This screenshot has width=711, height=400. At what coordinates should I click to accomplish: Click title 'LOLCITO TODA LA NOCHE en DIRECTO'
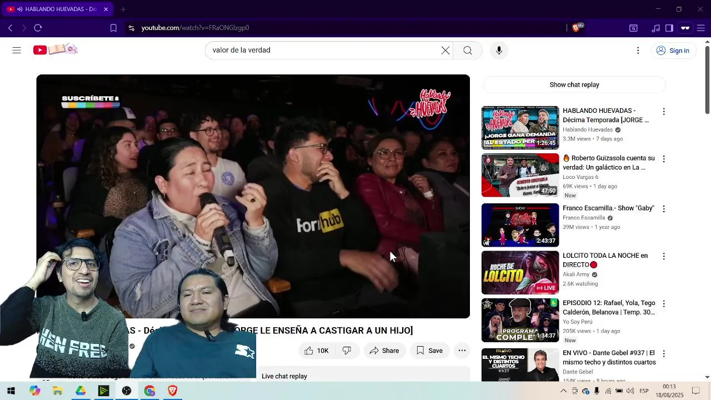pyautogui.click(x=605, y=260)
